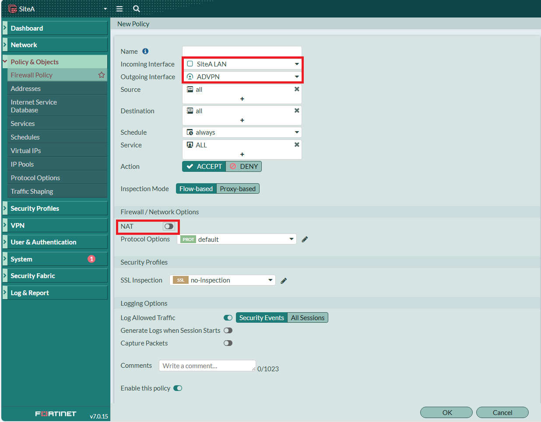541x422 pixels.
Task: Expand the Security Fabric section
Action: (55, 276)
